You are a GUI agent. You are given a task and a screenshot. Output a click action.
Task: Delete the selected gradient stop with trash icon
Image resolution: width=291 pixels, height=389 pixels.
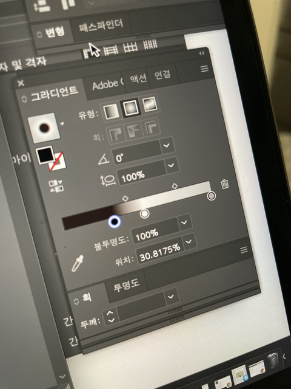point(225,184)
